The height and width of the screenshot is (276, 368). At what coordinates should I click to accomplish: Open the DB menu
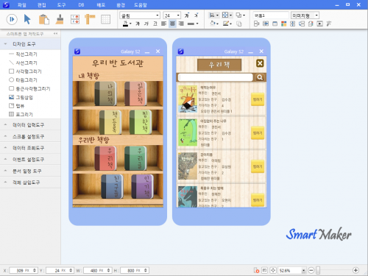point(81,5)
